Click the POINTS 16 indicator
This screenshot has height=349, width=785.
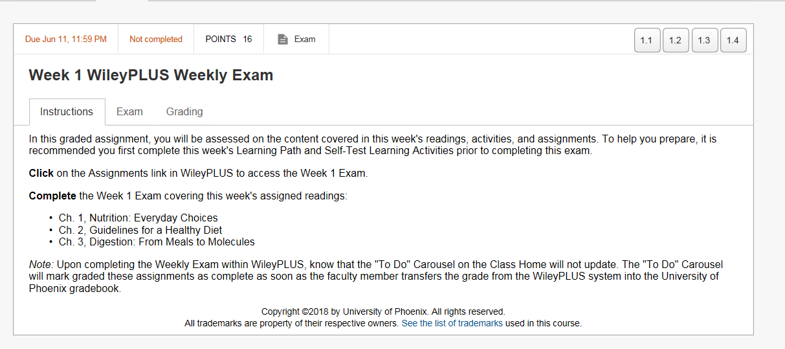(x=228, y=39)
